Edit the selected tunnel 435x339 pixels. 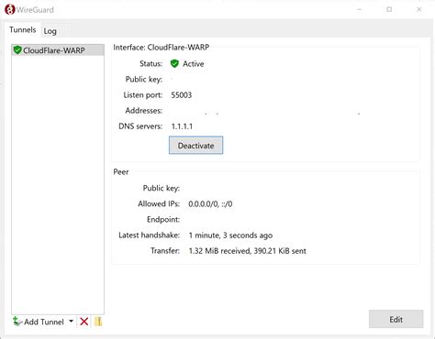click(396, 319)
